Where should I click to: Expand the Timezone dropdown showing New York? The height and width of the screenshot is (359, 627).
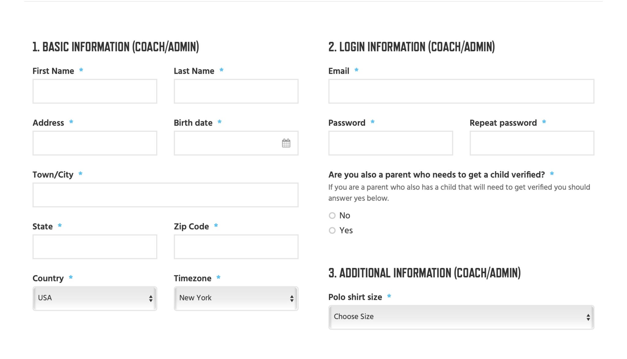click(x=236, y=298)
